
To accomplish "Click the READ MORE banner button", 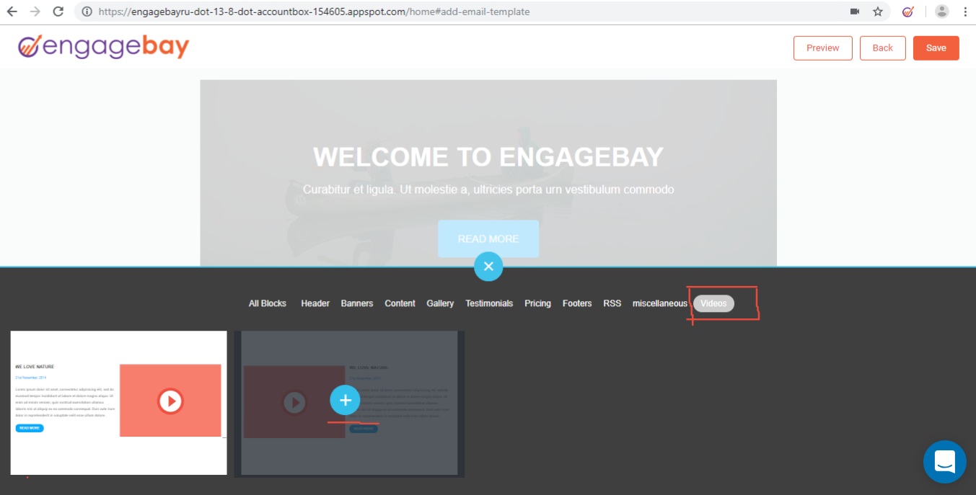I will 488,238.
